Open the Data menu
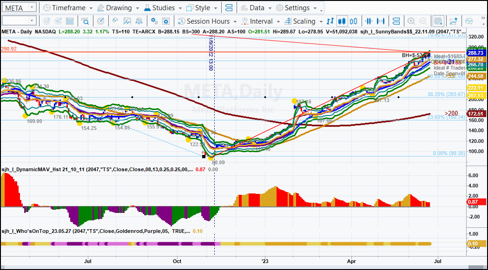Screen dimensions: 488x270 (257, 8)
